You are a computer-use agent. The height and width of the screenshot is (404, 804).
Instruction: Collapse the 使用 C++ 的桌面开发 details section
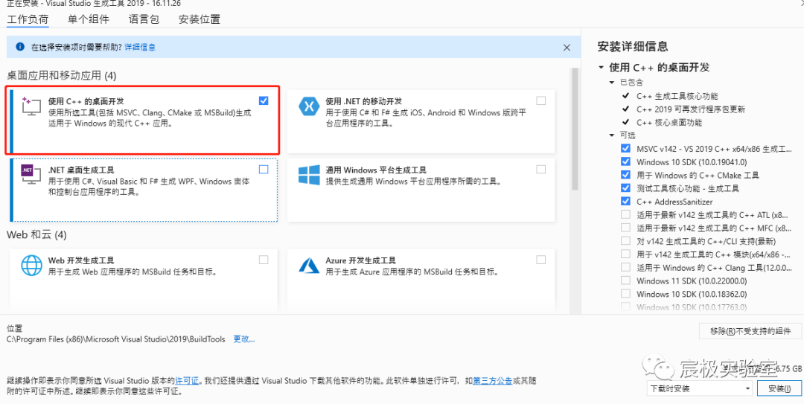coord(601,68)
